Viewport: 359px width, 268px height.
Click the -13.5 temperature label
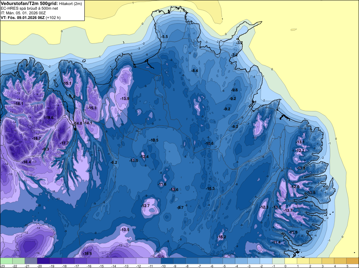(x=125, y=230)
